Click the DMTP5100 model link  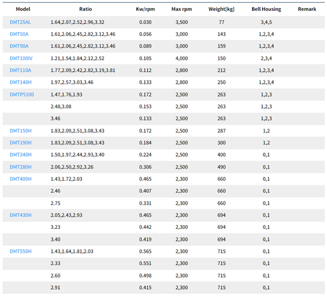point(22,95)
